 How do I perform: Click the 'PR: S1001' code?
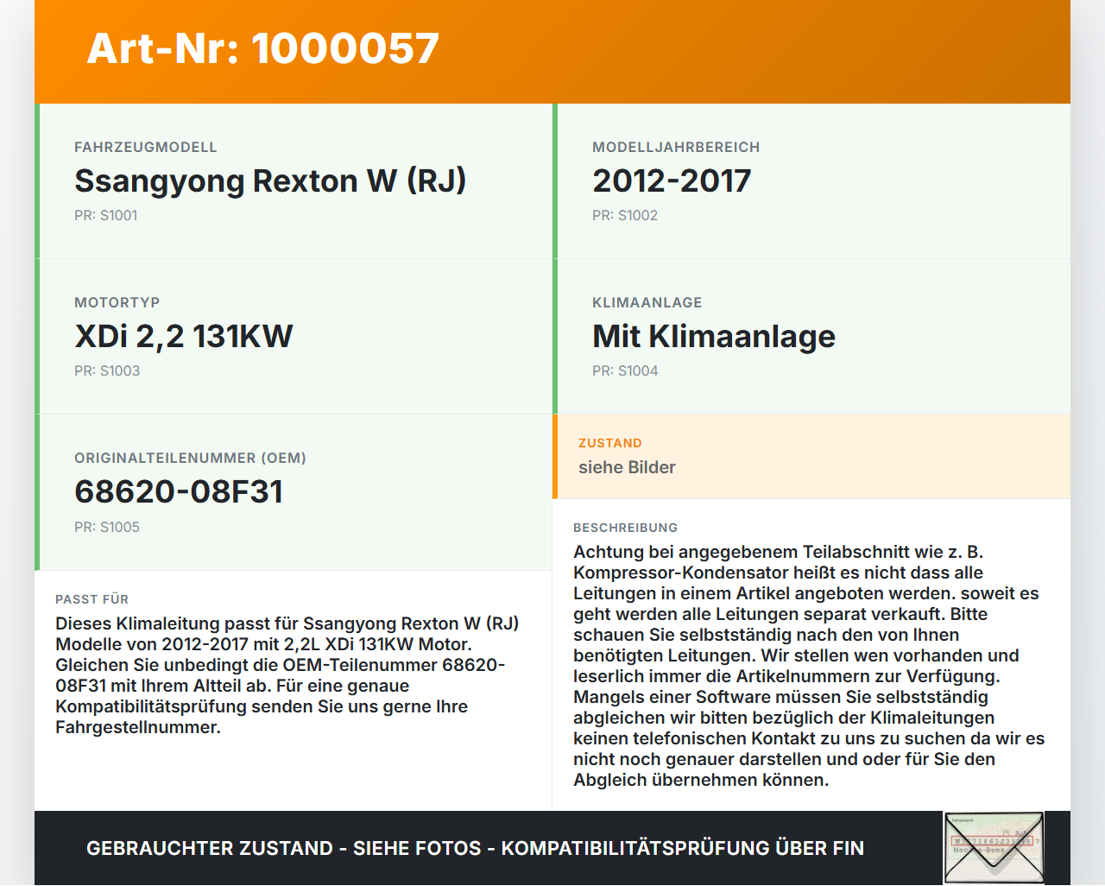click(x=106, y=216)
